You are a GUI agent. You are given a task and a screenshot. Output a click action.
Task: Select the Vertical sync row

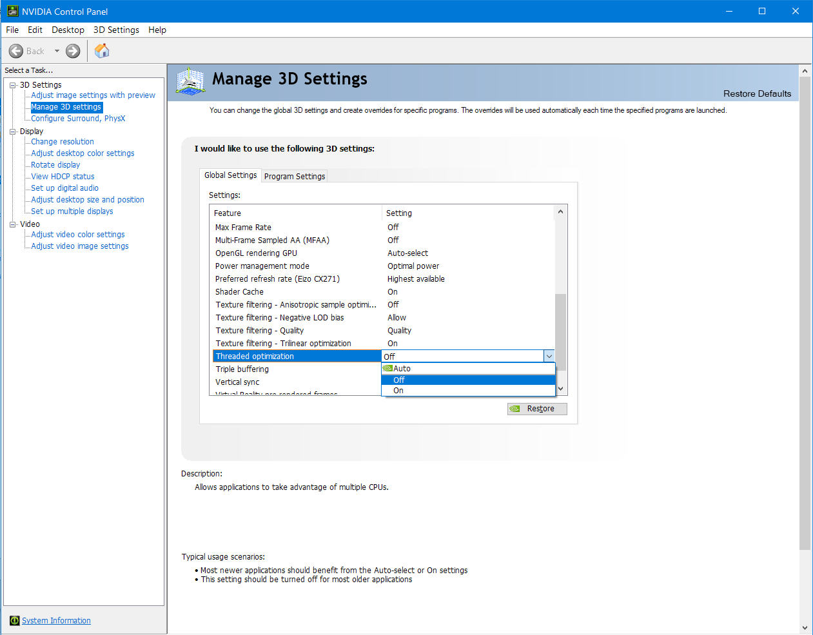coord(297,382)
